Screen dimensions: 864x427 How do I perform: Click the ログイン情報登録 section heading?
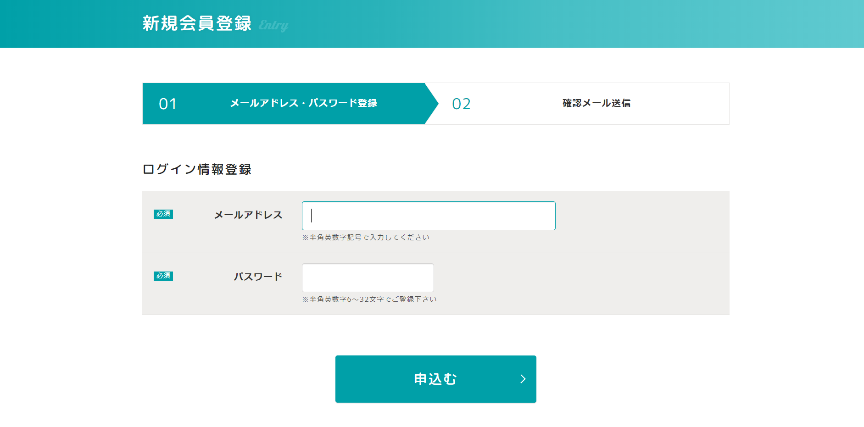pyautogui.click(x=197, y=169)
